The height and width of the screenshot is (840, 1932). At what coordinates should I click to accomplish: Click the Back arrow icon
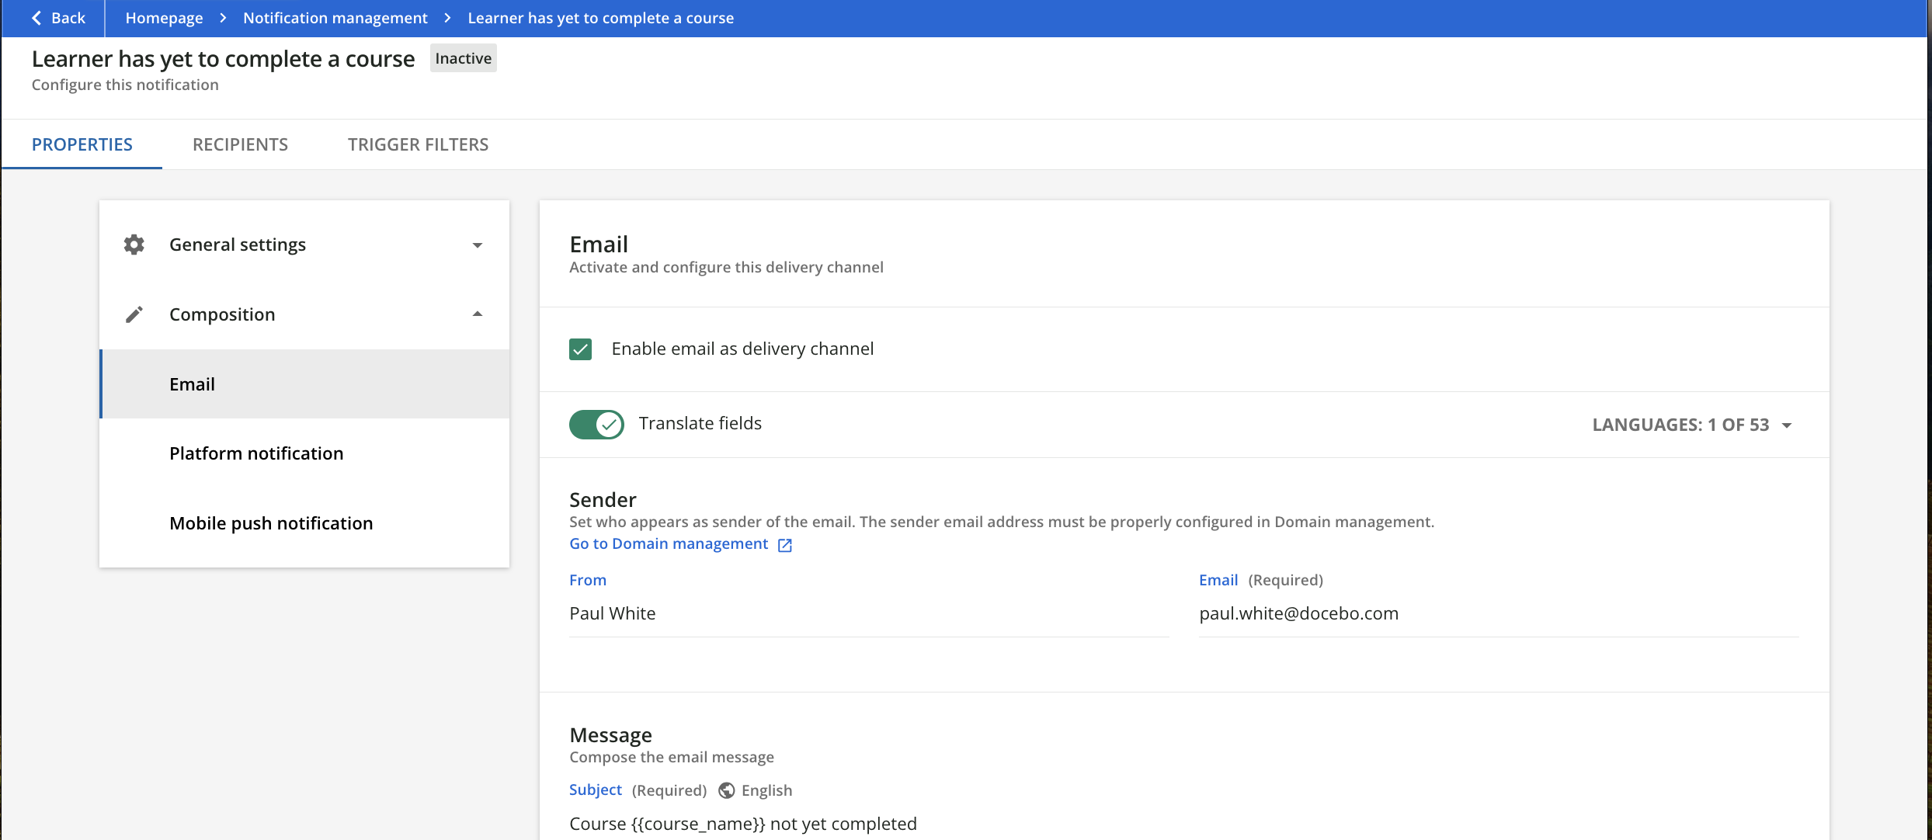tap(36, 18)
